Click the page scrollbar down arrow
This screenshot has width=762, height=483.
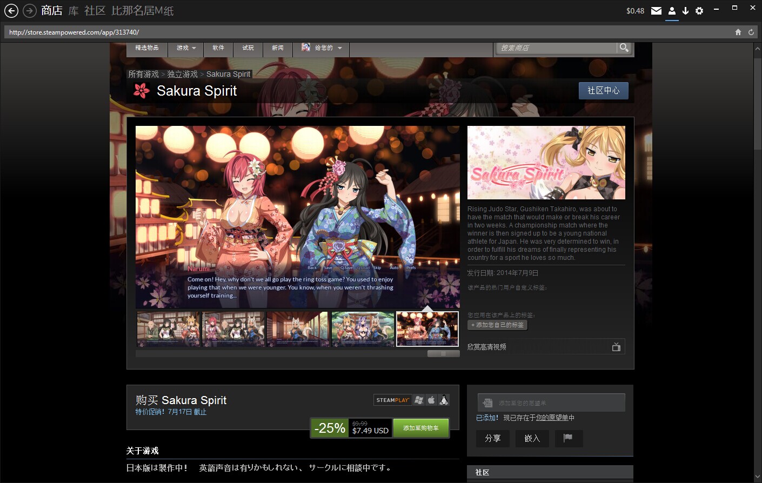pyautogui.click(x=757, y=477)
